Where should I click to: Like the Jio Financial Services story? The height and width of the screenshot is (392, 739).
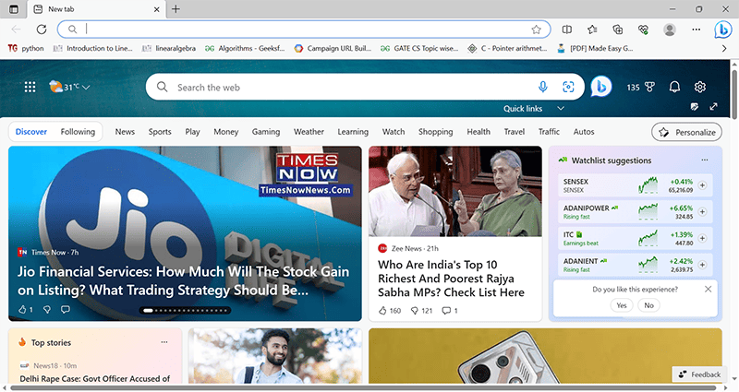pyautogui.click(x=25, y=310)
